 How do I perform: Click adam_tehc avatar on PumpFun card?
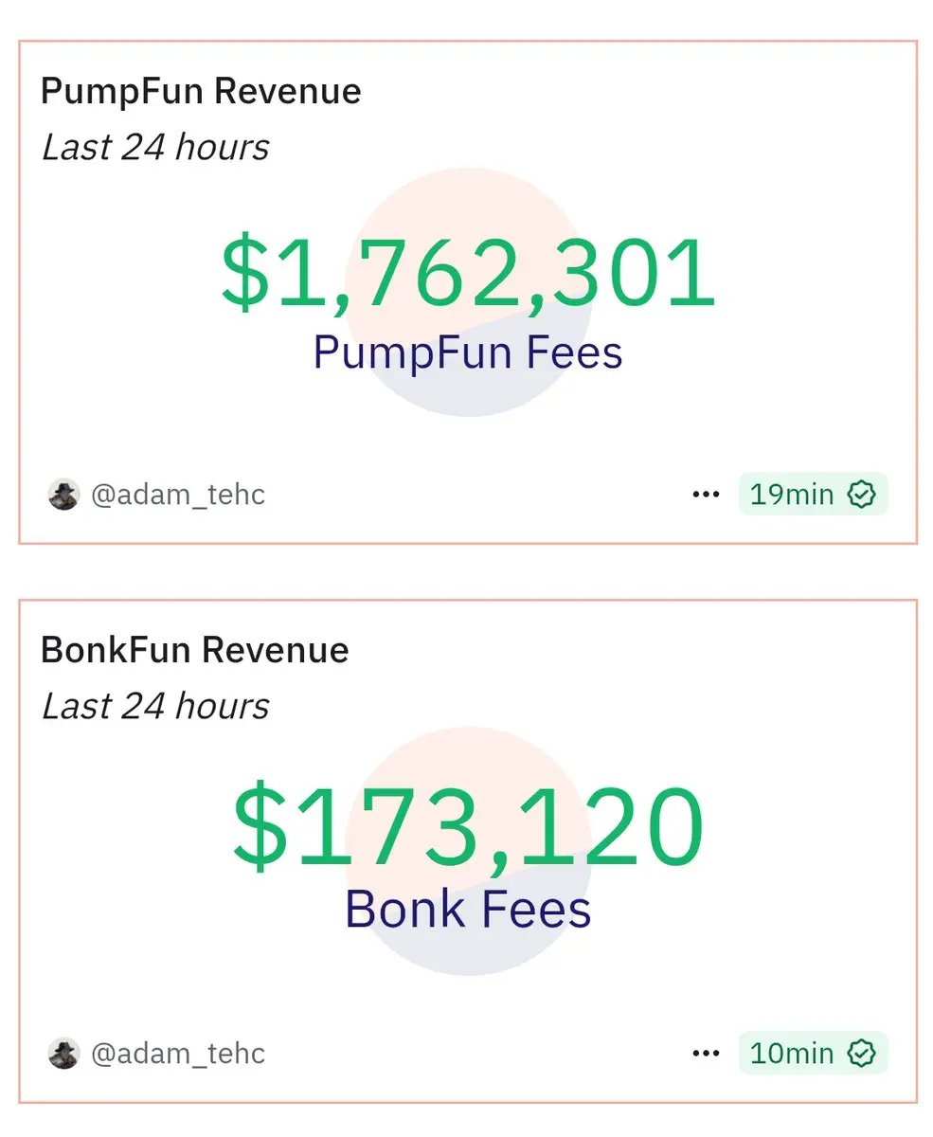tap(63, 495)
